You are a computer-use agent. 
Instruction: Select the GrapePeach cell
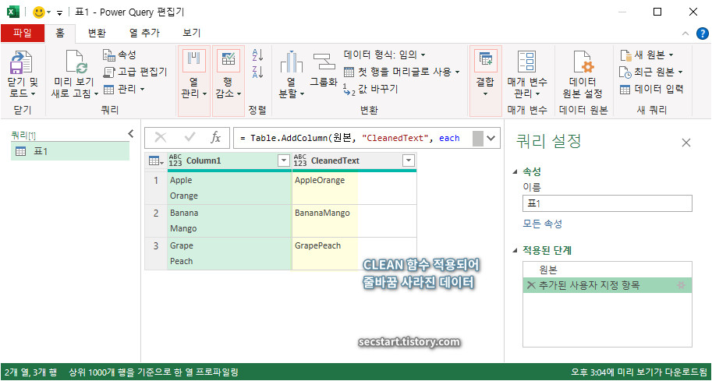tap(354, 253)
